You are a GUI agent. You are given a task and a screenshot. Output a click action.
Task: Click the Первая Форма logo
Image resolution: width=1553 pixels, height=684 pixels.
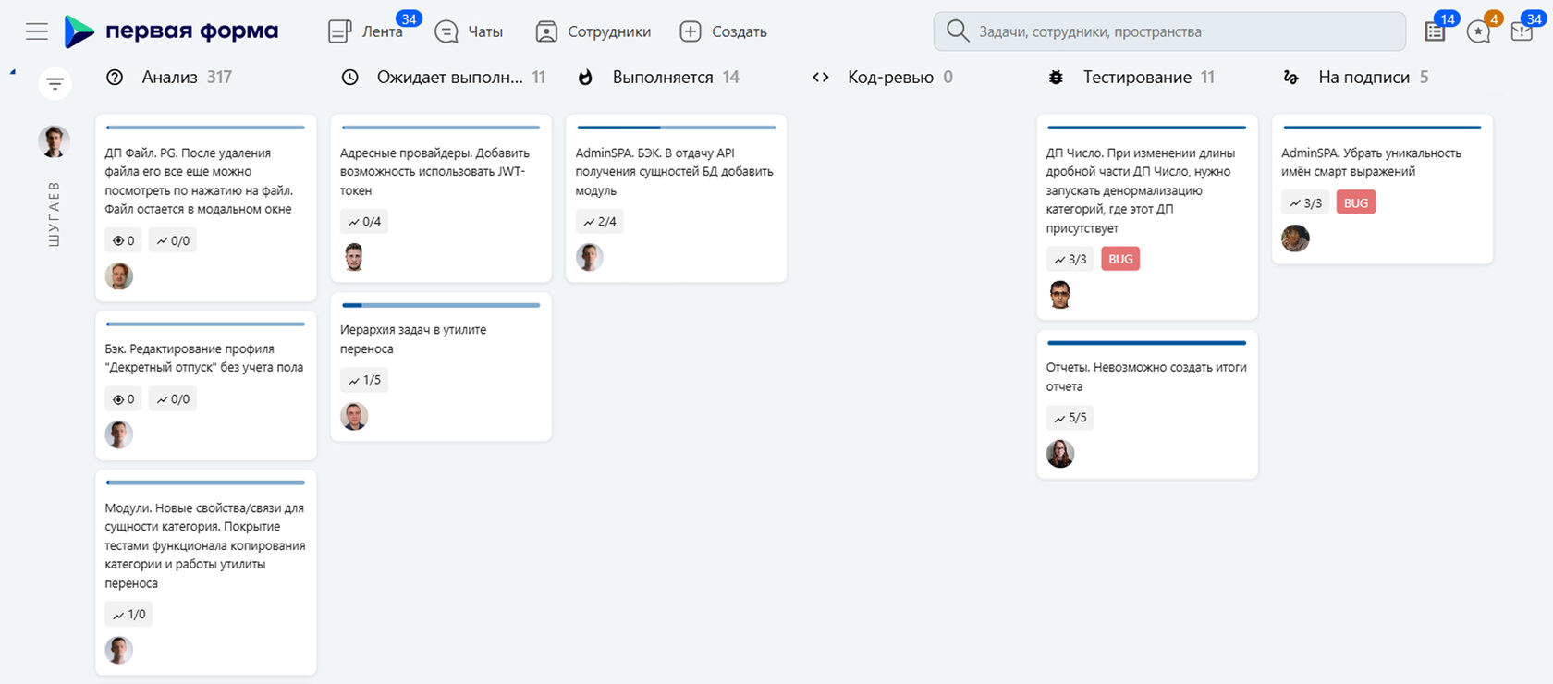click(x=172, y=31)
